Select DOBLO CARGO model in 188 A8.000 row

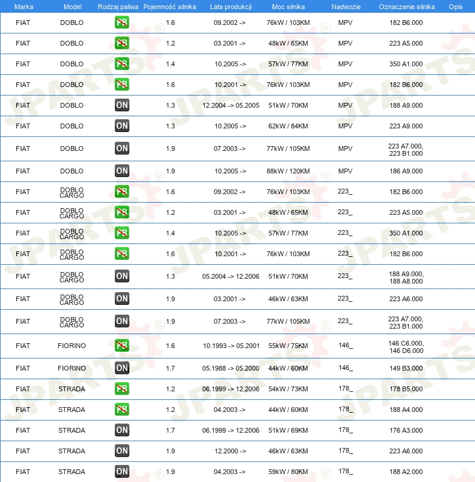72,278
